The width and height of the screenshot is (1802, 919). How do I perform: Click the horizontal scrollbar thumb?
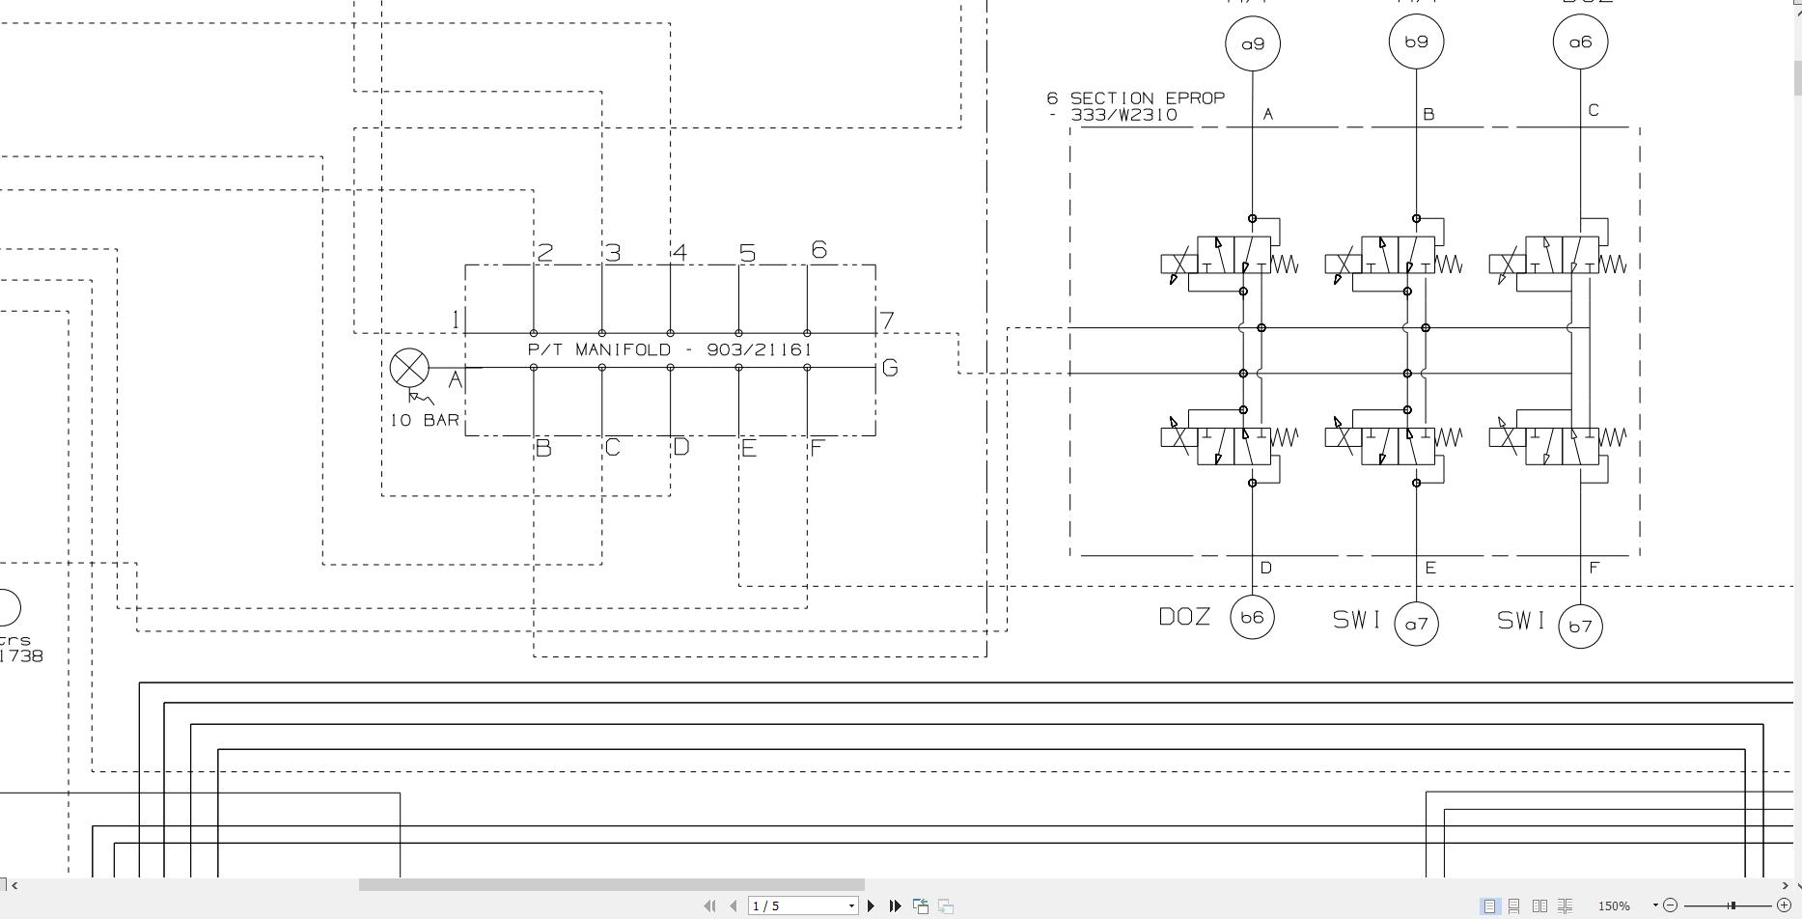click(612, 884)
